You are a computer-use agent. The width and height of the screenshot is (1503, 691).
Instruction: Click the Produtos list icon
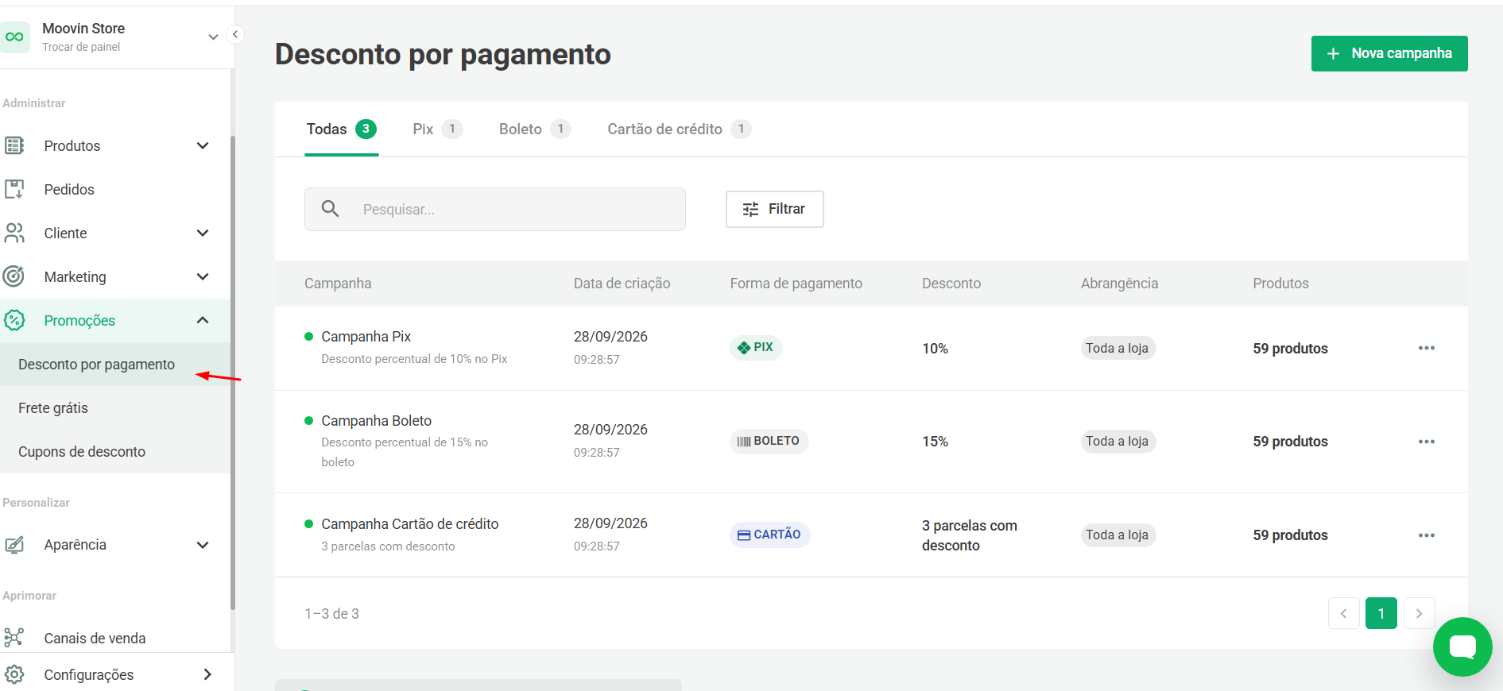[14, 145]
